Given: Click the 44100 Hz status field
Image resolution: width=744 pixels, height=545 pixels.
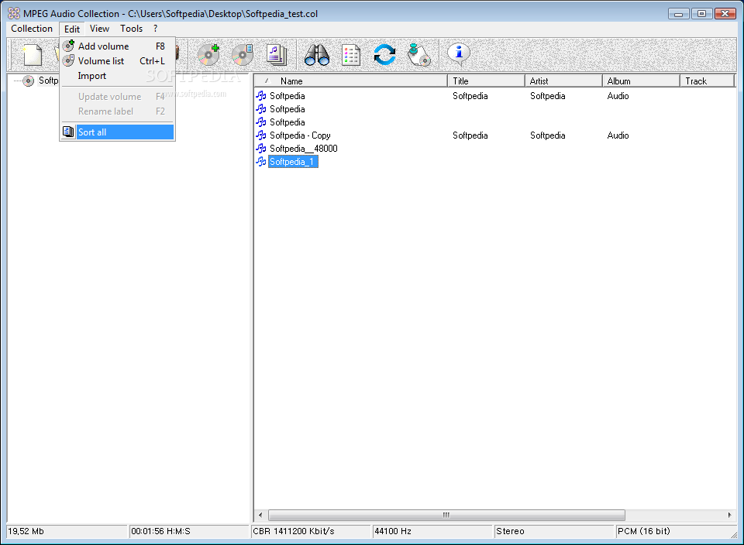Looking at the screenshot, I should pos(432,531).
